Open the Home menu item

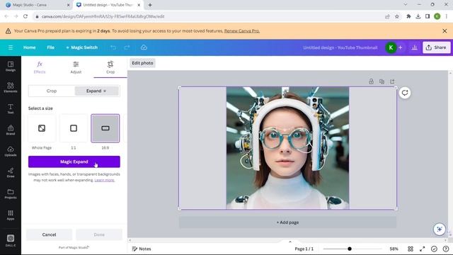tap(30, 47)
